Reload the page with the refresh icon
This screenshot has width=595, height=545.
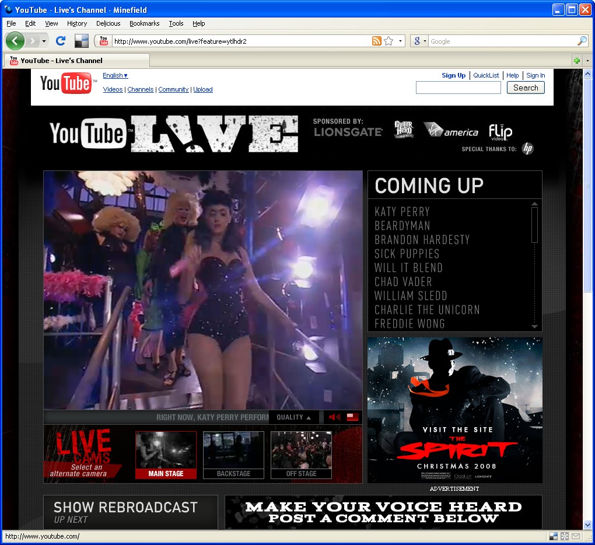tap(60, 41)
